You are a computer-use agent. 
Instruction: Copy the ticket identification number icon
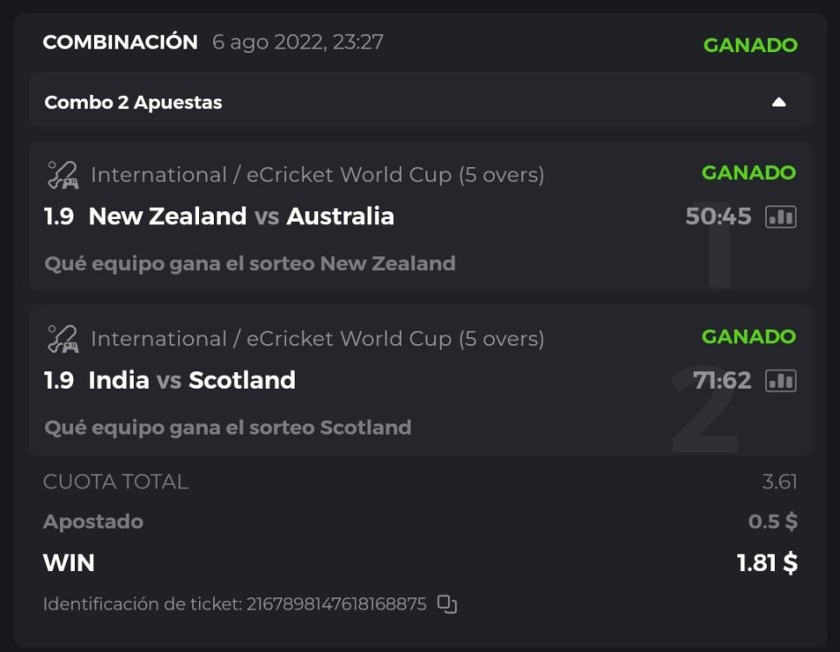click(x=447, y=604)
